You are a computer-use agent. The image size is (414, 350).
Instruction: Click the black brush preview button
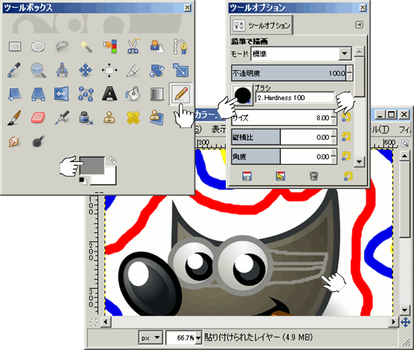pyautogui.click(x=242, y=95)
